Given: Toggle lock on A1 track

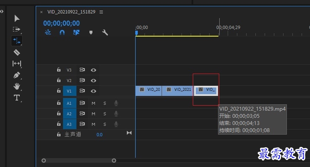Looking at the screenshot, I should [59, 103].
